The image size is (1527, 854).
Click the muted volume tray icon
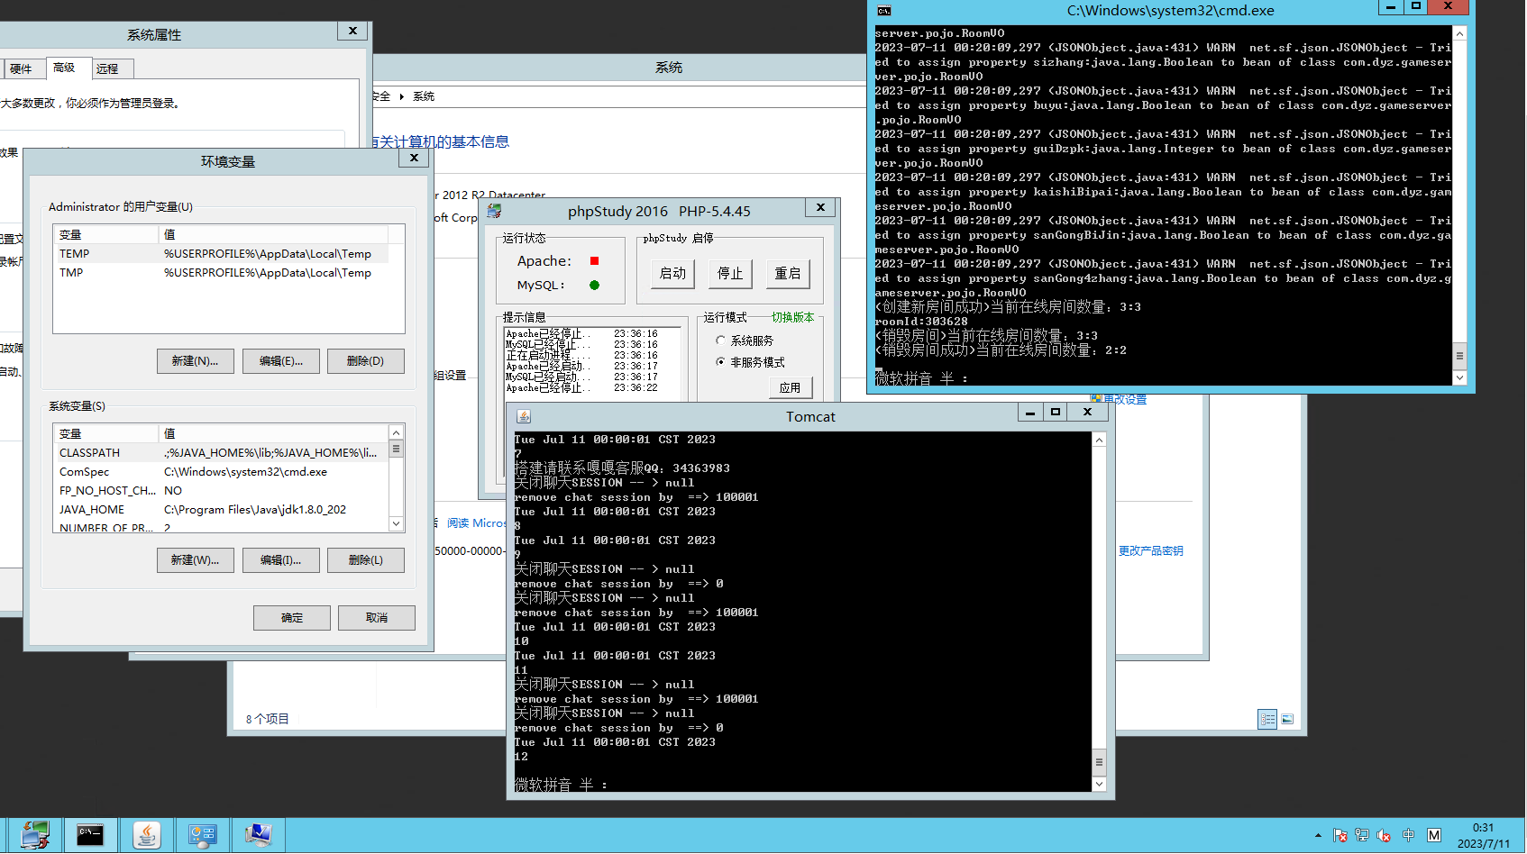[1384, 835]
